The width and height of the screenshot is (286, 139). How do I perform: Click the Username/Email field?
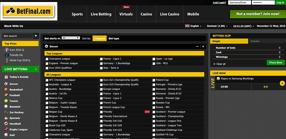pos(239,2)
